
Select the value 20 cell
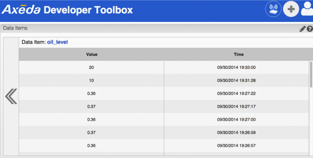tap(91, 68)
